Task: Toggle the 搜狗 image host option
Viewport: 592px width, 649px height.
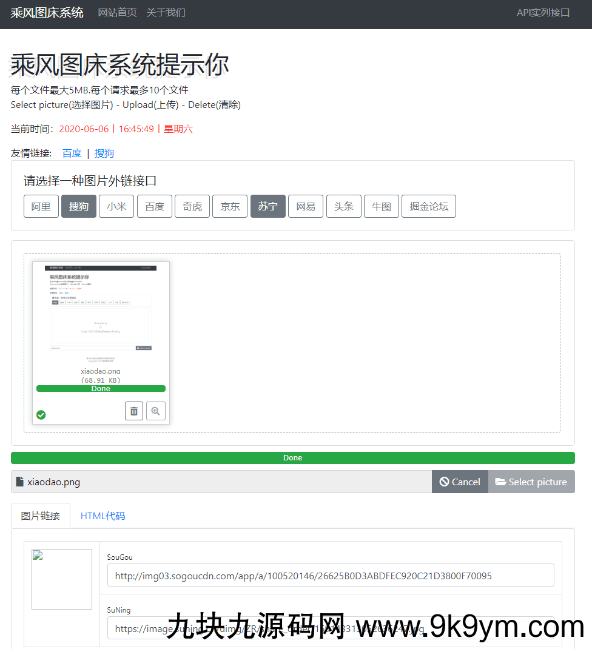Action: pos(79,206)
